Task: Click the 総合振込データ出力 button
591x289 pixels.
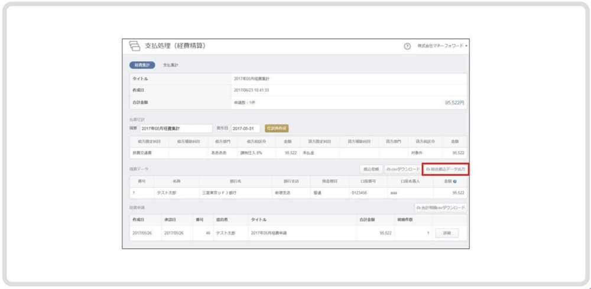Action: [446, 169]
